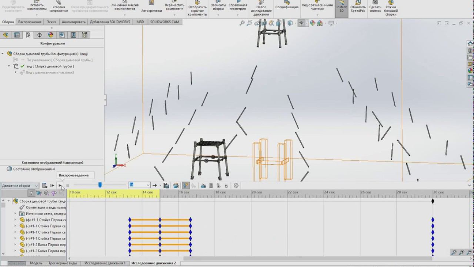Image resolution: width=474 pixels, height=267 pixels.
Task: Toggle the Instant 3D button
Action: 341,8
